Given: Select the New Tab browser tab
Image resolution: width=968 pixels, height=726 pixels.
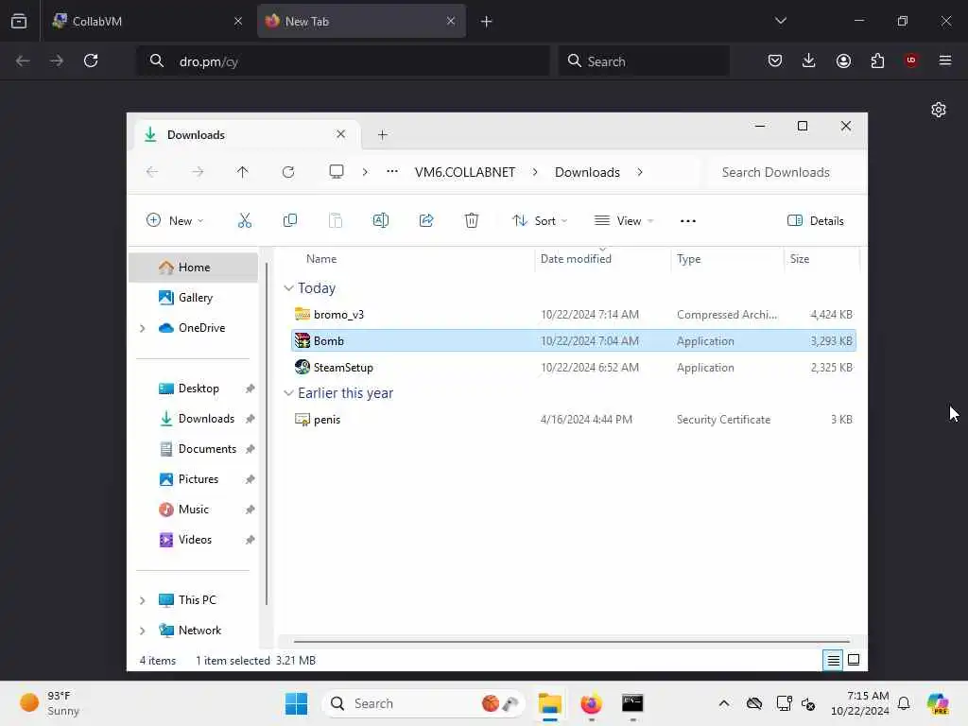Looking at the screenshot, I should pyautogui.click(x=361, y=21).
